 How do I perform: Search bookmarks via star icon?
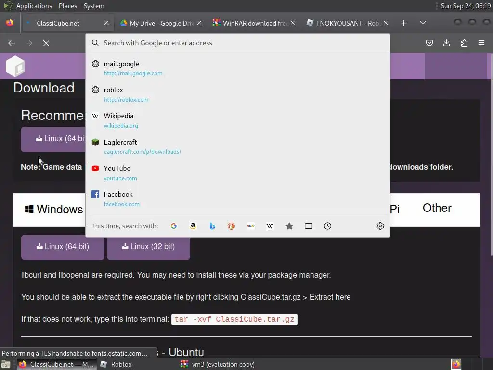pos(289,226)
